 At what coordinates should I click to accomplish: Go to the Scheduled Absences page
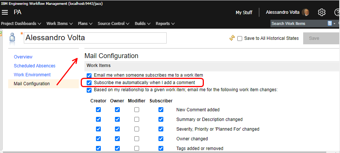pyautogui.click(x=35, y=66)
